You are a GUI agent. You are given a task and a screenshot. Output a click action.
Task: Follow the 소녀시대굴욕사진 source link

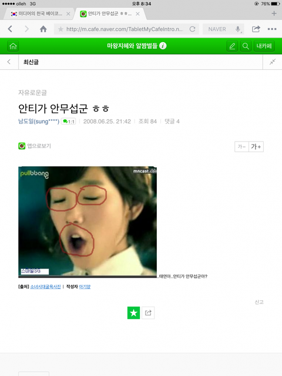(45, 287)
